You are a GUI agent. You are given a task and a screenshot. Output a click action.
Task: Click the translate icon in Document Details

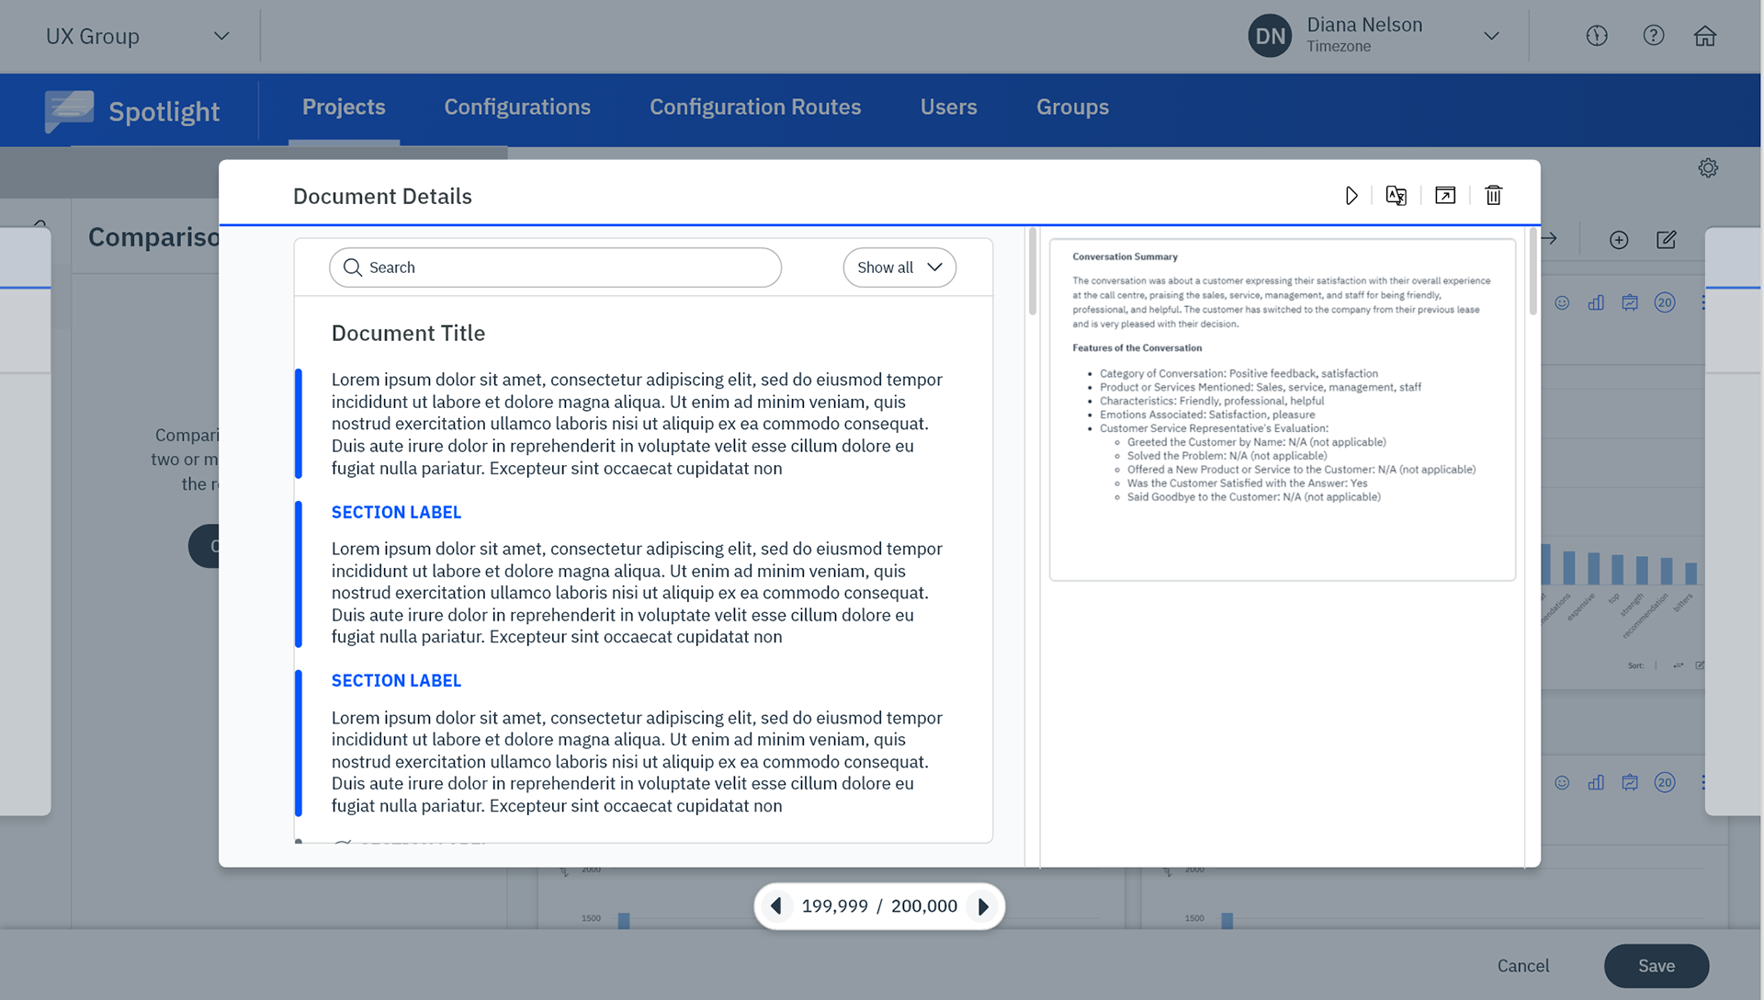click(x=1396, y=196)
